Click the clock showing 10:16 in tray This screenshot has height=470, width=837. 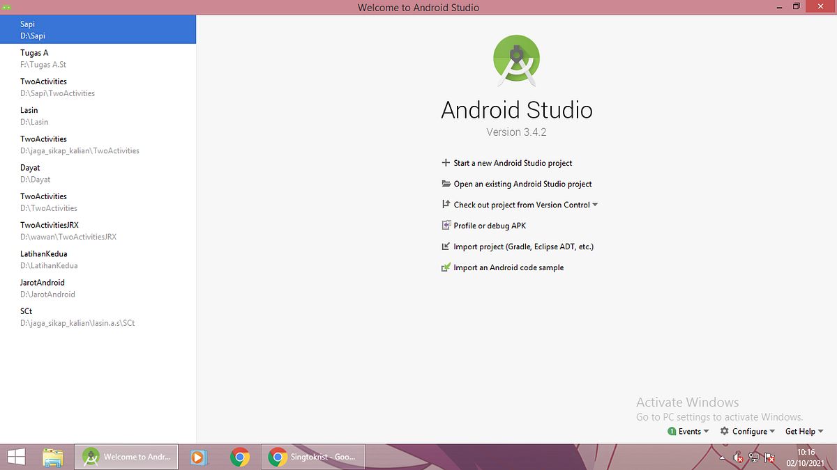coord(806,453)
